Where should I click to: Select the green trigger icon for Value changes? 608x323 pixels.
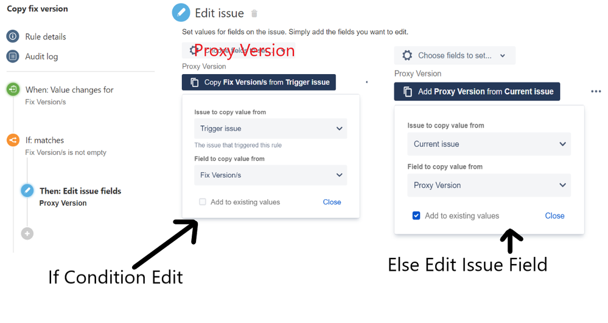(x=13, y=89)
